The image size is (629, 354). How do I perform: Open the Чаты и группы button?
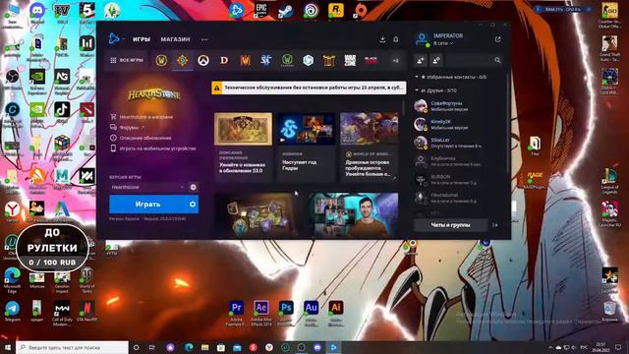(x=450, y=225)
